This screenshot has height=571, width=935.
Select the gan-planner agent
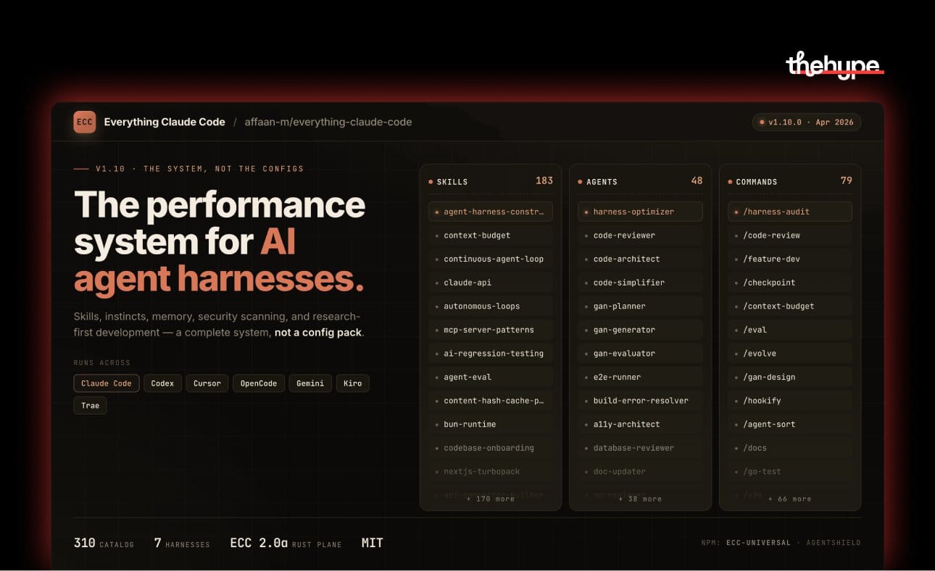640,306
